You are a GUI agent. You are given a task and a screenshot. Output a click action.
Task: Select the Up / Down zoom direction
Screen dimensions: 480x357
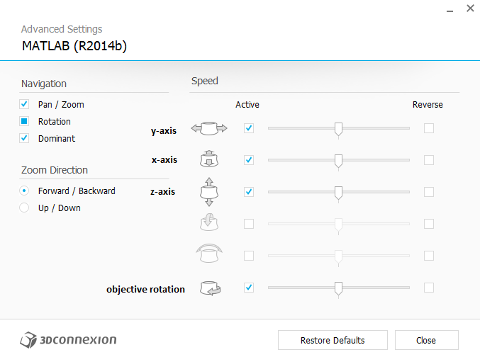click(24, 208)
